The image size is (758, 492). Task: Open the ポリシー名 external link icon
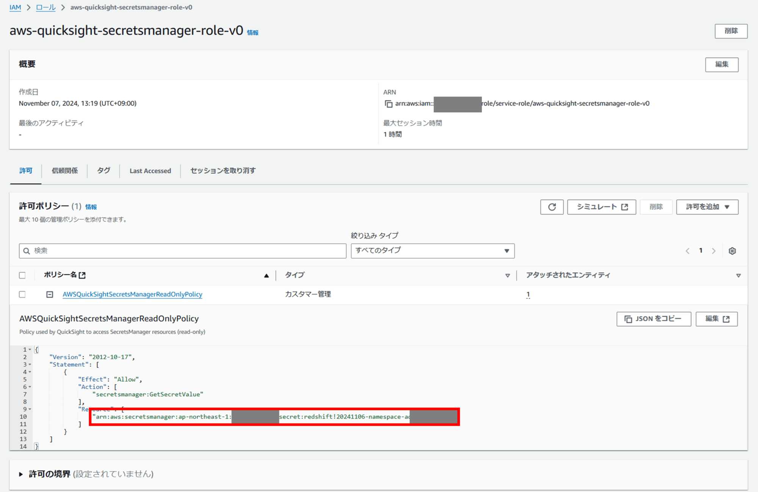coord(82,275)
